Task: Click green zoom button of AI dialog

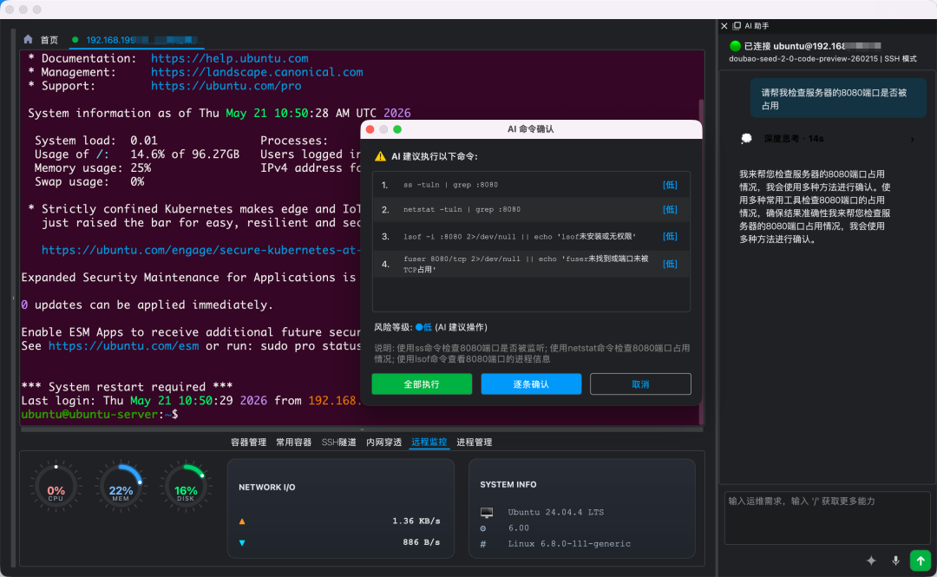Action: pos(397,129)
